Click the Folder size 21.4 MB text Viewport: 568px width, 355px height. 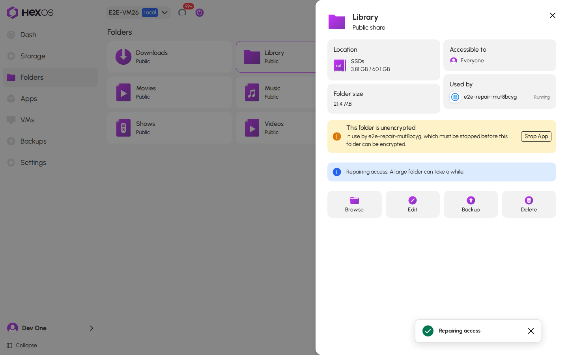(343, 104)
